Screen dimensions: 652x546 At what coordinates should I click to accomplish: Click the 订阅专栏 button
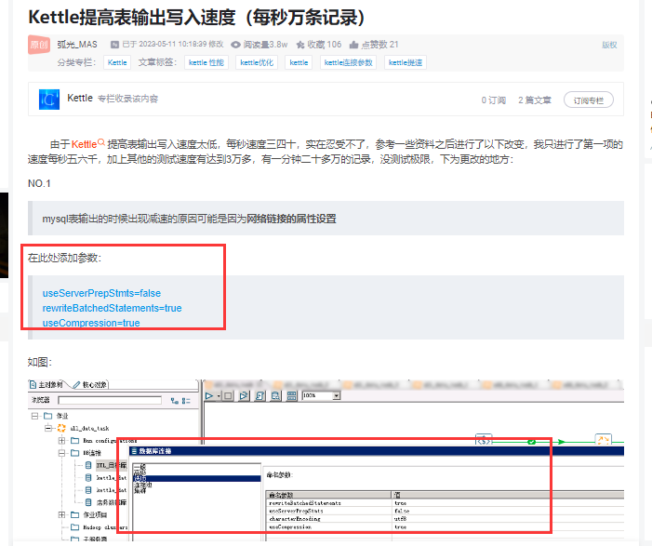(589, 100)
